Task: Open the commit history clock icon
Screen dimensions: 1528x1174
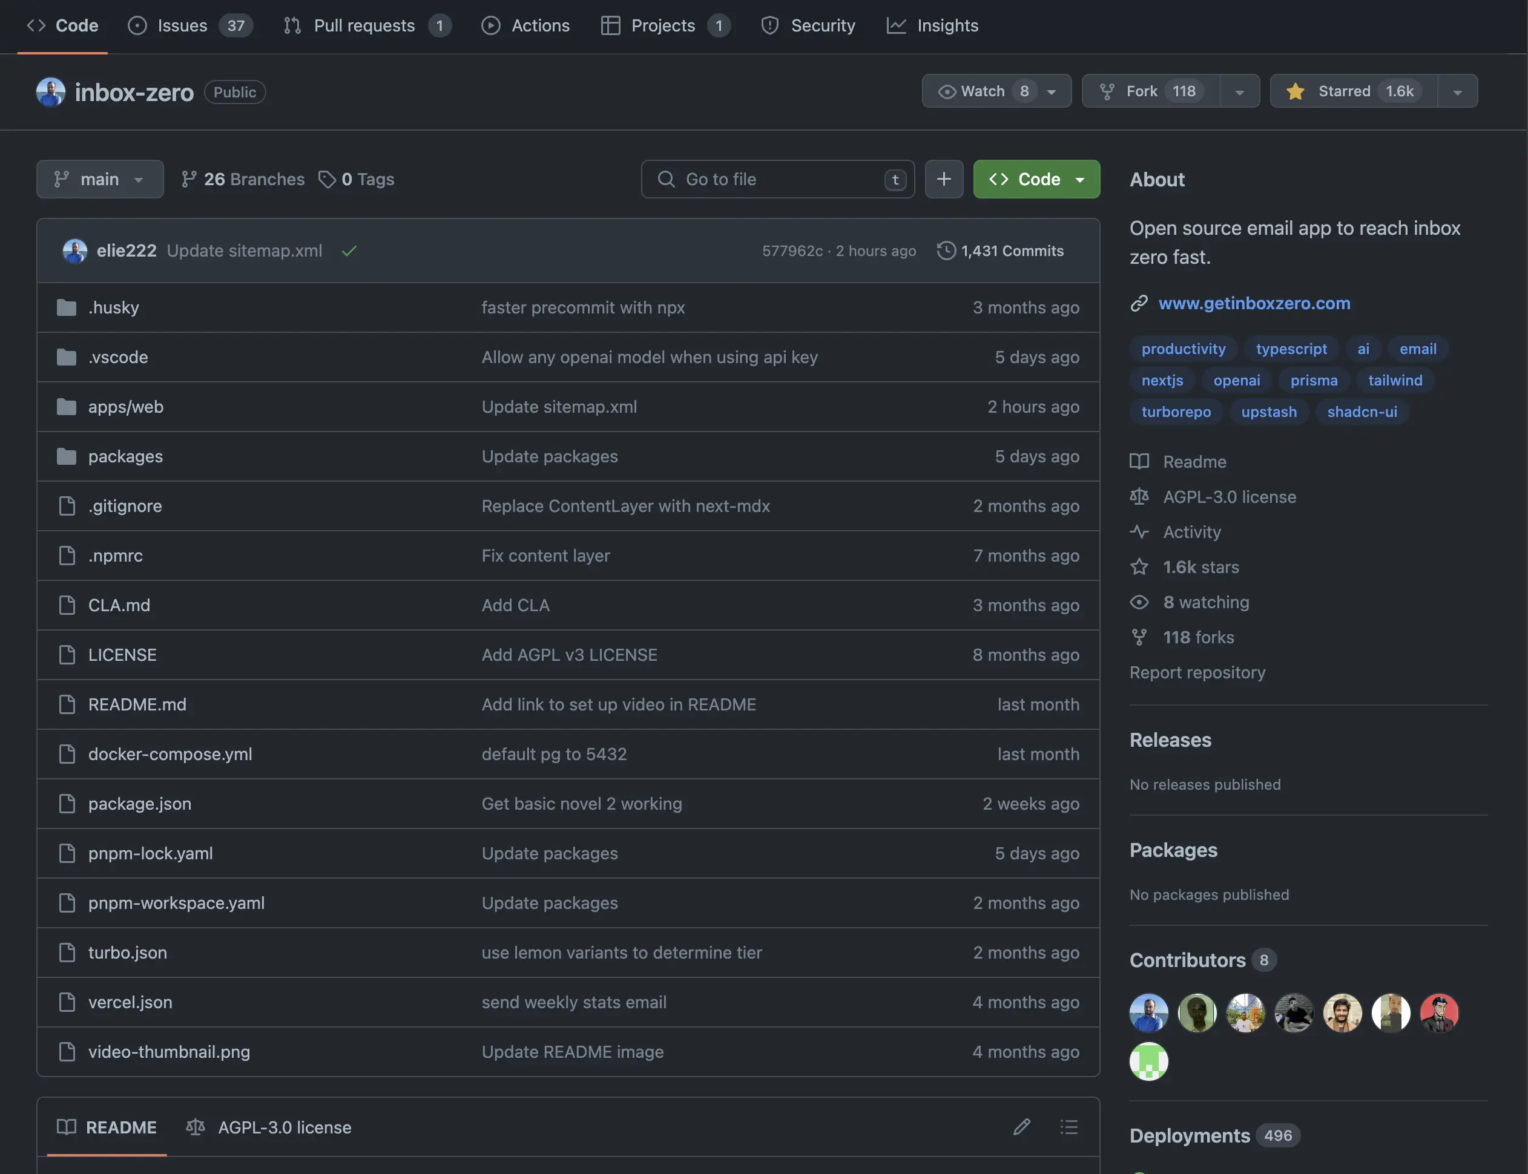Action: (946, 251)
